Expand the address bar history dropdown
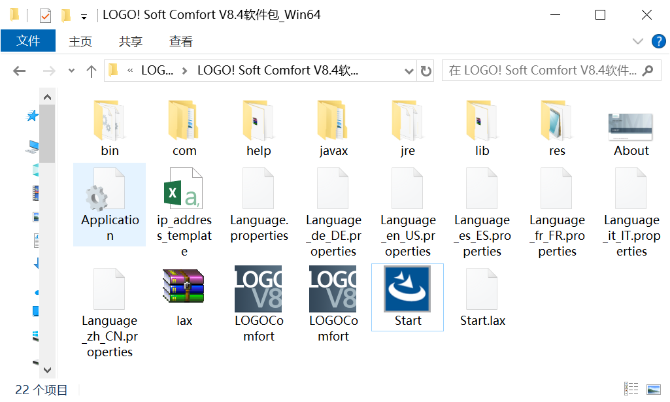 pyautogui.click(x=409, y=71)
